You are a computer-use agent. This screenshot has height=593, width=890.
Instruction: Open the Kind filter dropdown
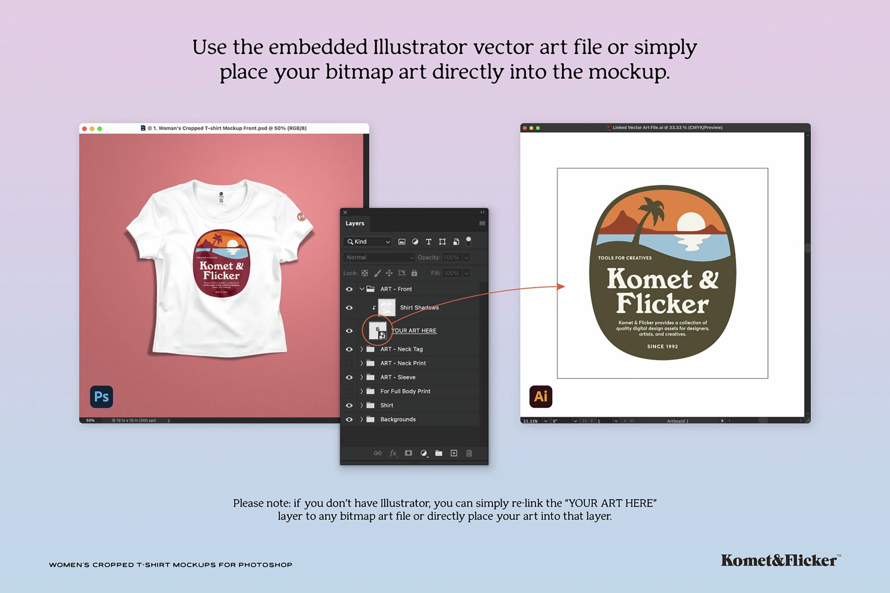(368, 242)
